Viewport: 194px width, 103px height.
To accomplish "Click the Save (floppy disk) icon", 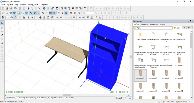I will [11, 8].
